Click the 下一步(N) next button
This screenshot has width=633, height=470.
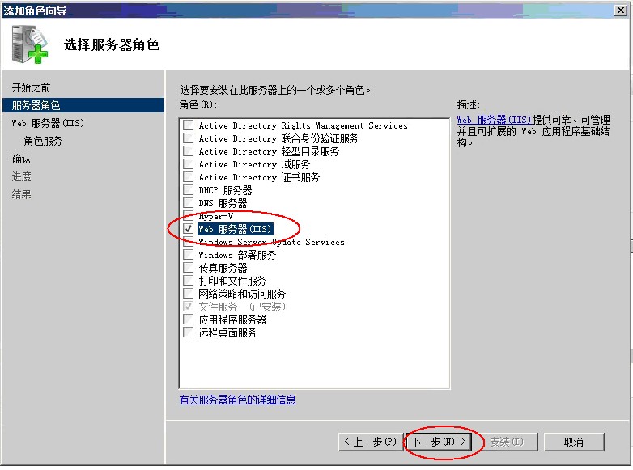[x=440, y=442]
